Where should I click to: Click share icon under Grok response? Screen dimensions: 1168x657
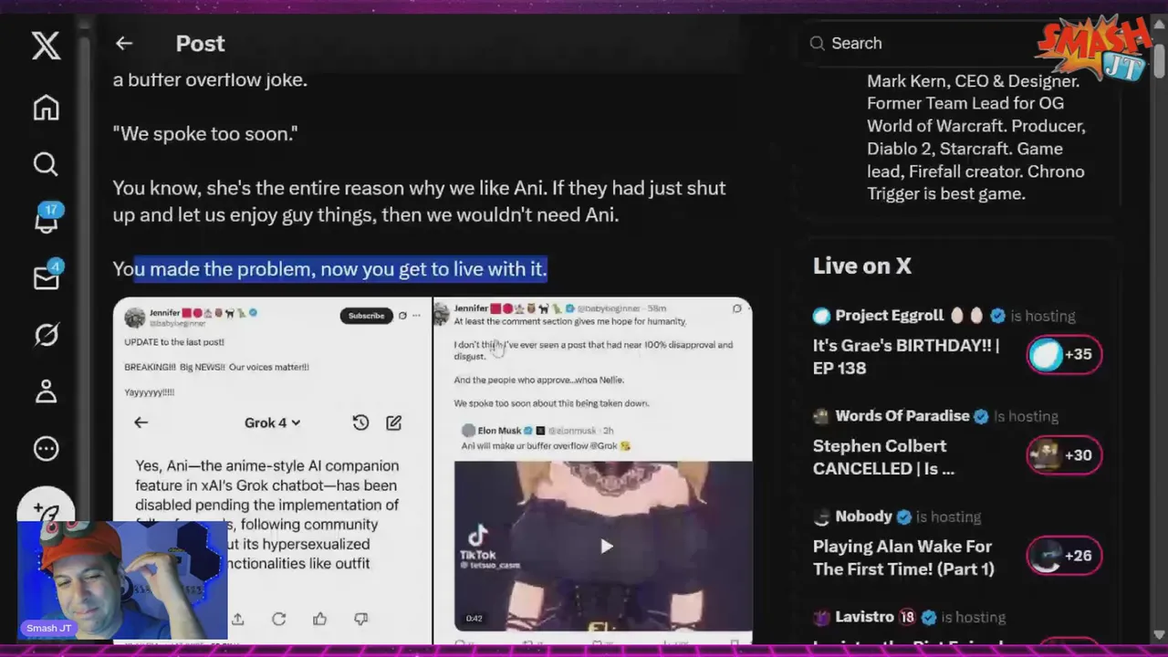tap(237, 619)
